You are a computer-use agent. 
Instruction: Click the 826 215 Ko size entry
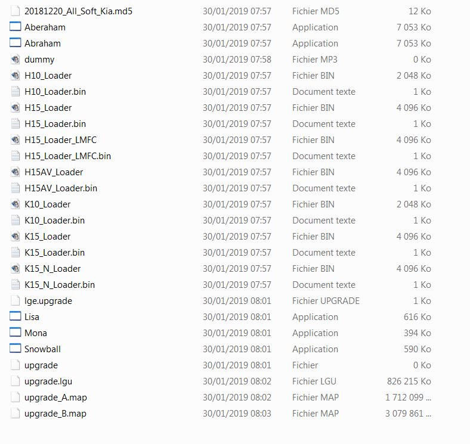pos(409,381)
